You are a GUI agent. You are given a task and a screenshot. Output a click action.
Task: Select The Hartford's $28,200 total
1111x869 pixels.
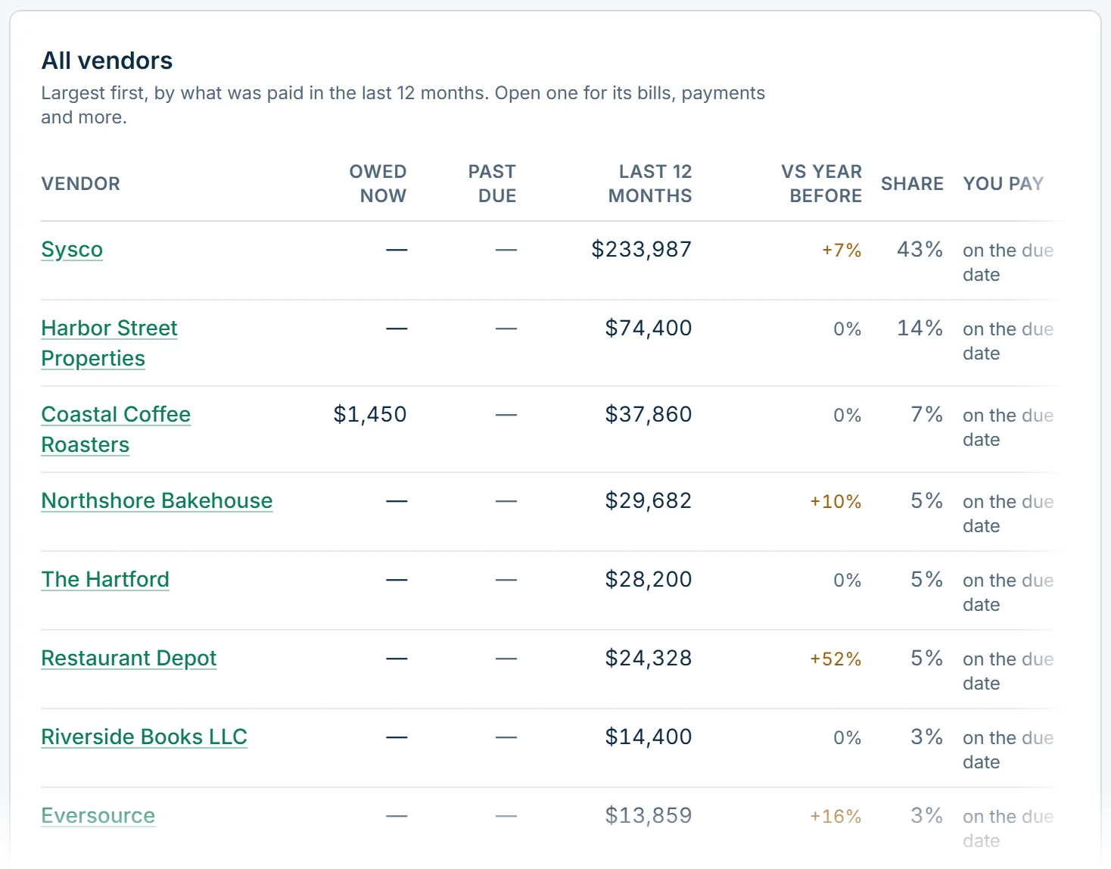tap(649, 580)
